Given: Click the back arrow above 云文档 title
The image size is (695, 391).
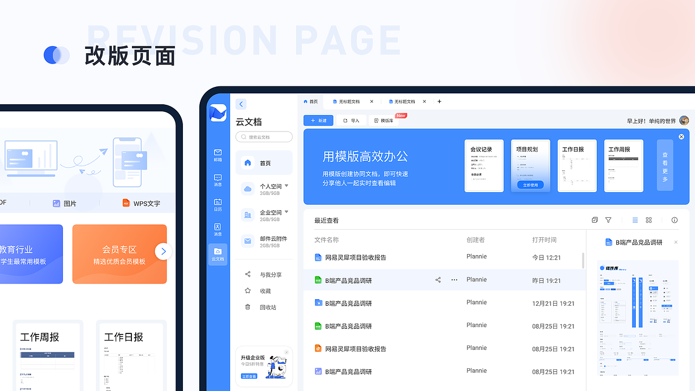Looking at the screenshot, I should [241, 104].
